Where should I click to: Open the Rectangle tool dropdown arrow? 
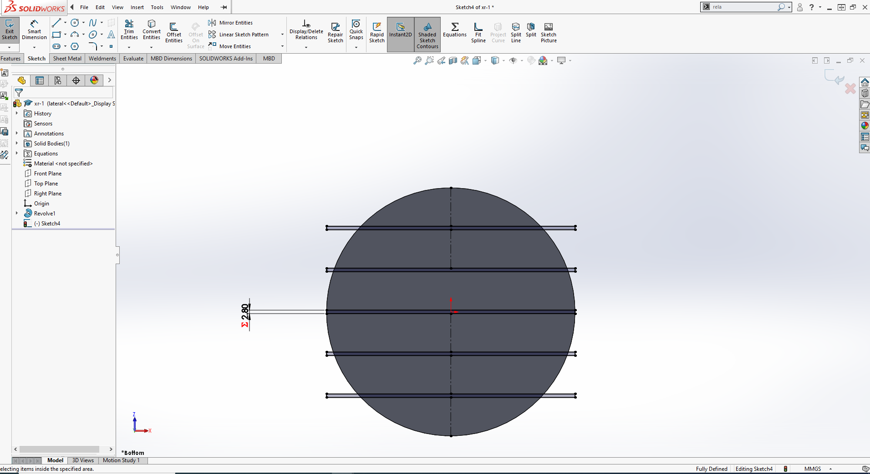coord(65,35)
